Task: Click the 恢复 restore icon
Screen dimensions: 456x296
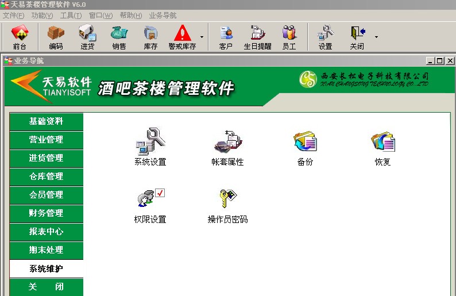Action: click(382, 141)
